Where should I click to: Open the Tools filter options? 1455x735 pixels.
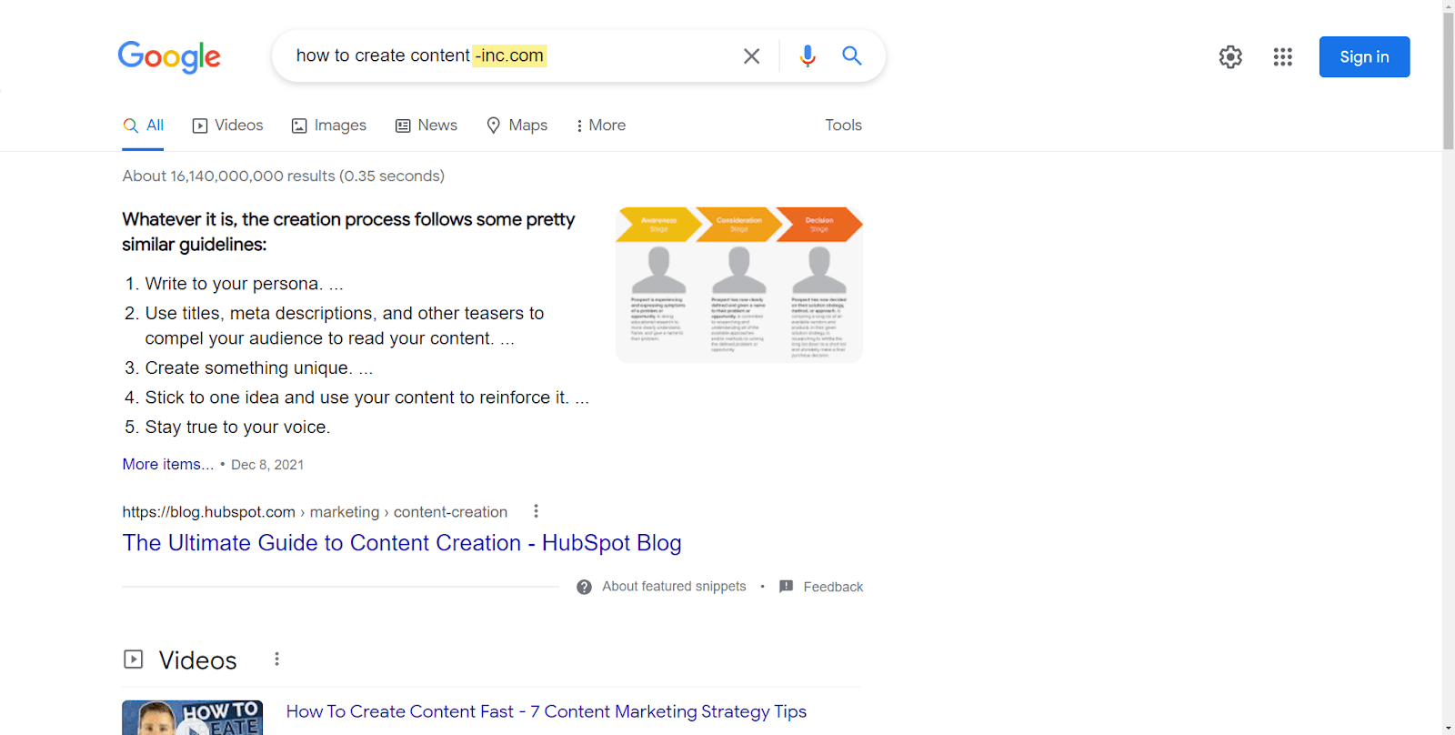tap(842, 125)
